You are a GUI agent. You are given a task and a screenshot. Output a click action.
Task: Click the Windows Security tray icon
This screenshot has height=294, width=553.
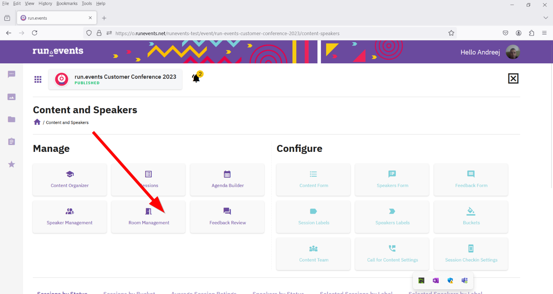click(450, 280)
